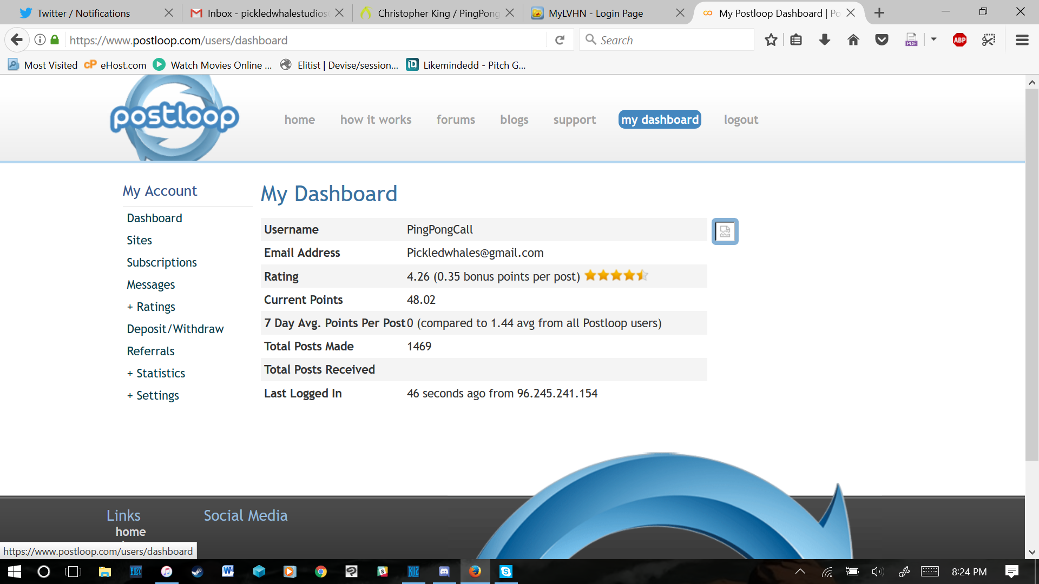The image size is (1039, 584).
Task: Open the Elitist Devise/session bookmark
Action: coord(339,65)
